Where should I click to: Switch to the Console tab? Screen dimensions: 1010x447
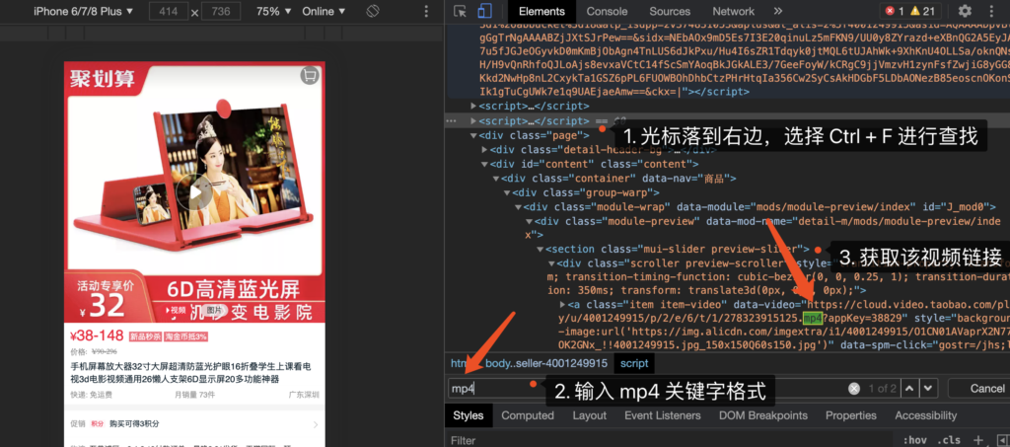click(x=607, y=11)
